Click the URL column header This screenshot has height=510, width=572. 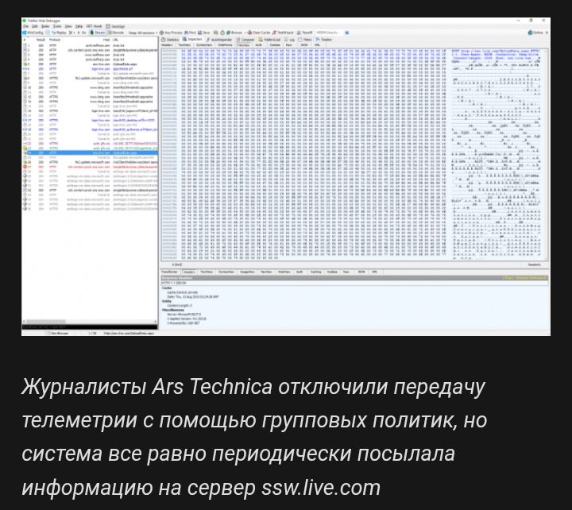point(115,40)
